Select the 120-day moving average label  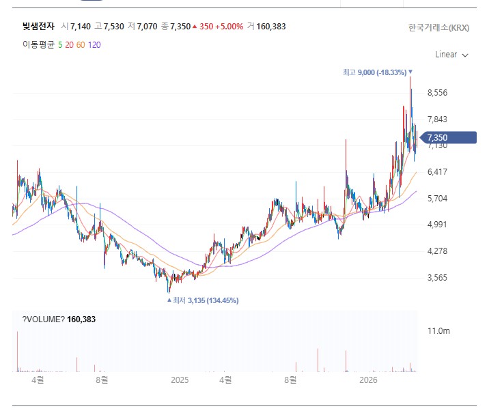(x=94, y=45)
